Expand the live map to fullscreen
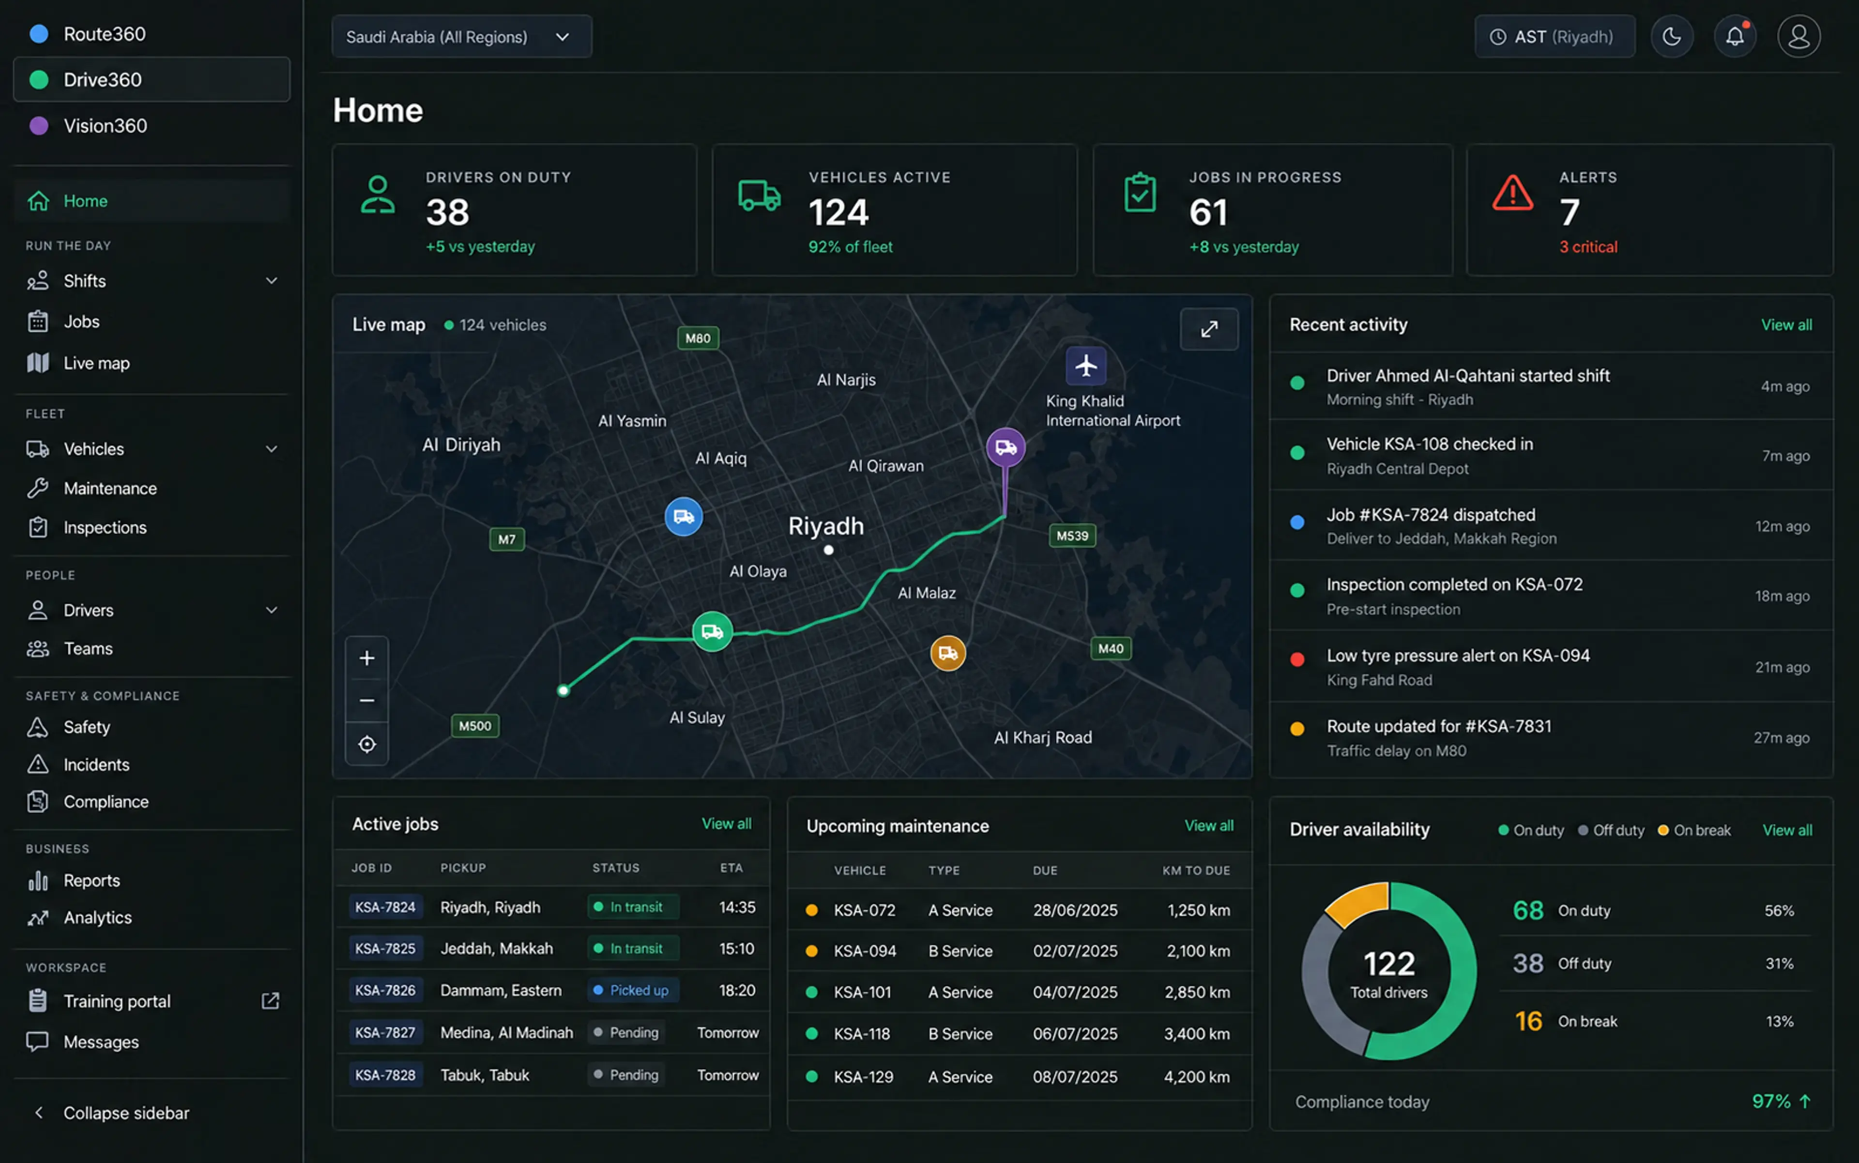 click(x=1209, y=329)
